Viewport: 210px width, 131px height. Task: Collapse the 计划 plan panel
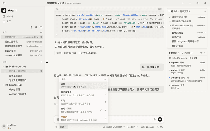[x=205, y=11]
